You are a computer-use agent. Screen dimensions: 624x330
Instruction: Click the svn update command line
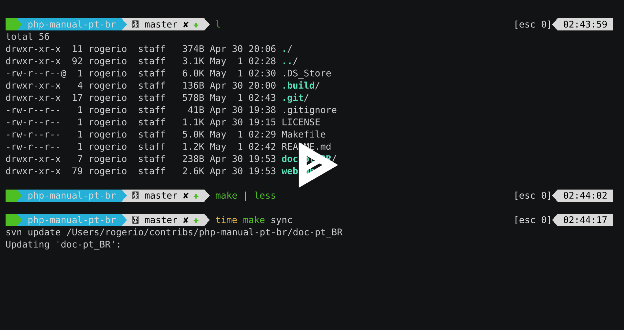tap(174, 232)
